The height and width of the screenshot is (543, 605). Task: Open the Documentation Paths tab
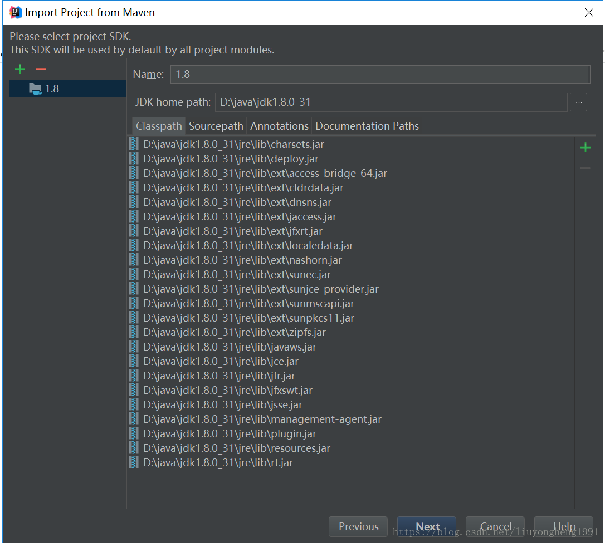pyautogui.click(x=367, y=126)
